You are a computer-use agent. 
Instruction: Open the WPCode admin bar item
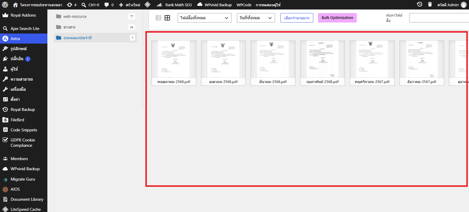(x=244, y=5)
